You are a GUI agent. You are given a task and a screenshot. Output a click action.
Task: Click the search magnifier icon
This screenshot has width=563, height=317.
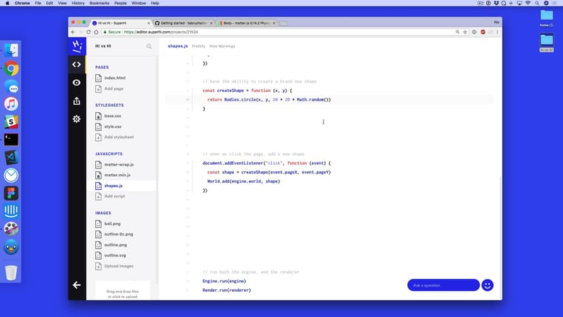[x=149, y=46]
